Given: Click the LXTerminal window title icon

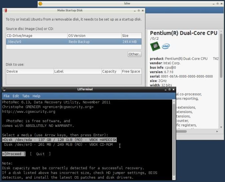Looking at the screenshot, I should click(x=4, y=90).
